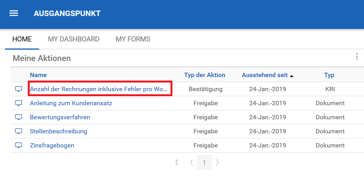Open the Anzahl der Rechnungen inklusive Fehler link
Screen dimensions: 364x176
pyautogui.click(x=99, y=89)
